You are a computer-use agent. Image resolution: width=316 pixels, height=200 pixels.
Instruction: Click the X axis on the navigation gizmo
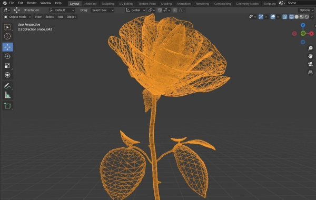click(312, 34)
